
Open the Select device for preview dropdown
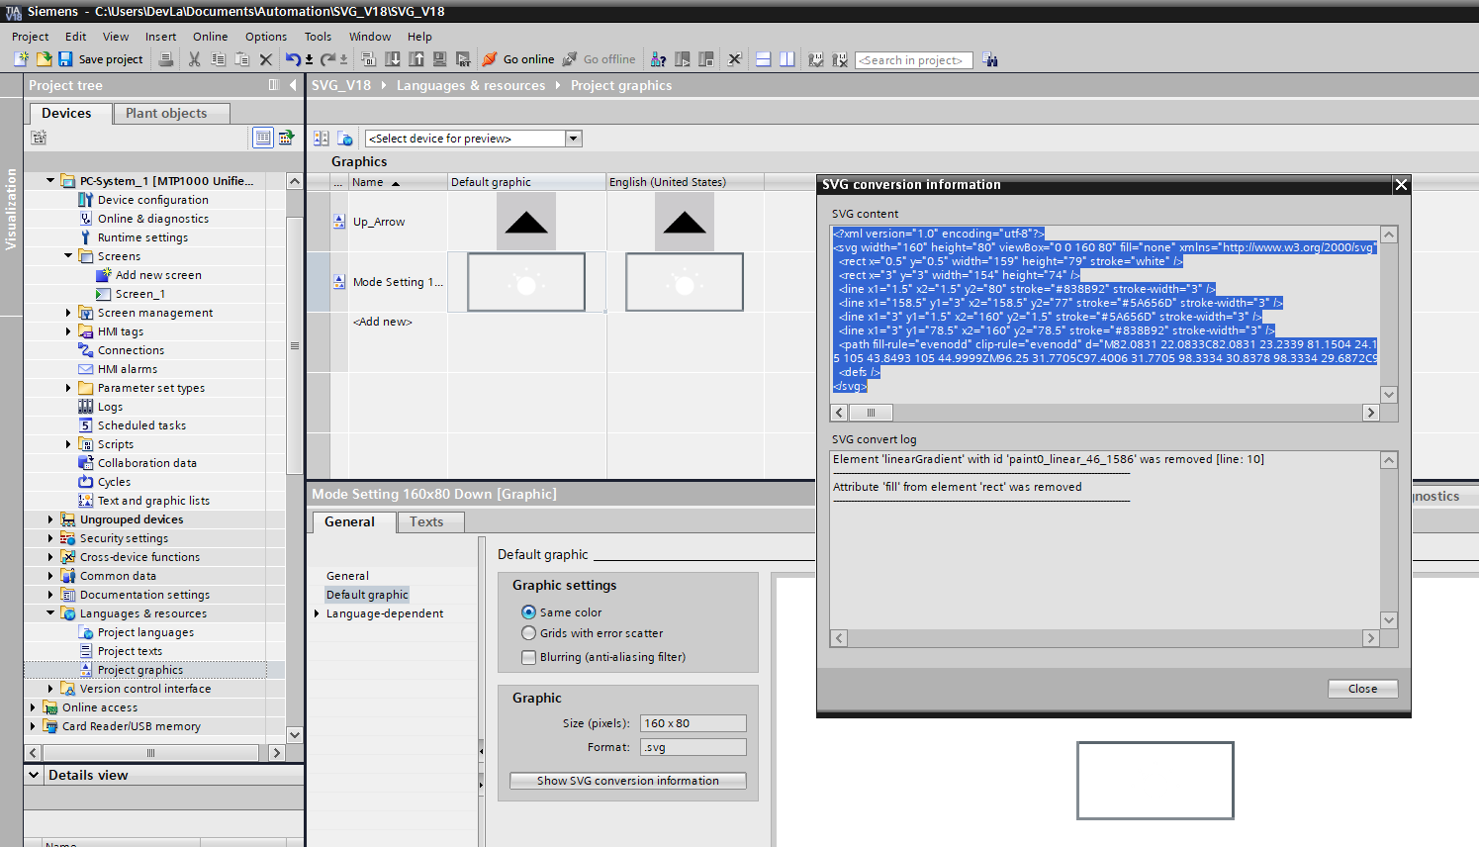[x=573, y=139]
